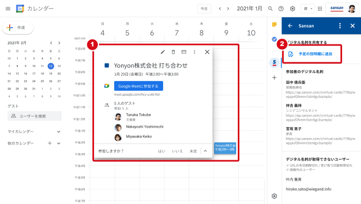The width and height of the screenshot is (361, 204).
Task: Close the Sansan side panel
Action: (x=352, y=26)
